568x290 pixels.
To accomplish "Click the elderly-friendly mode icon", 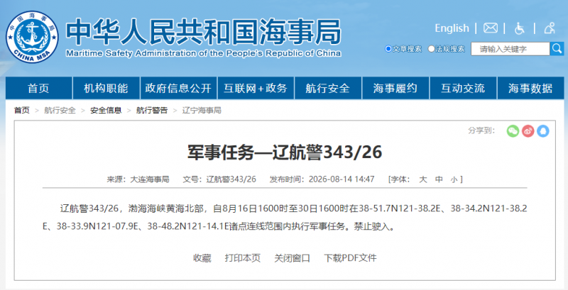I will click(550, 28).
